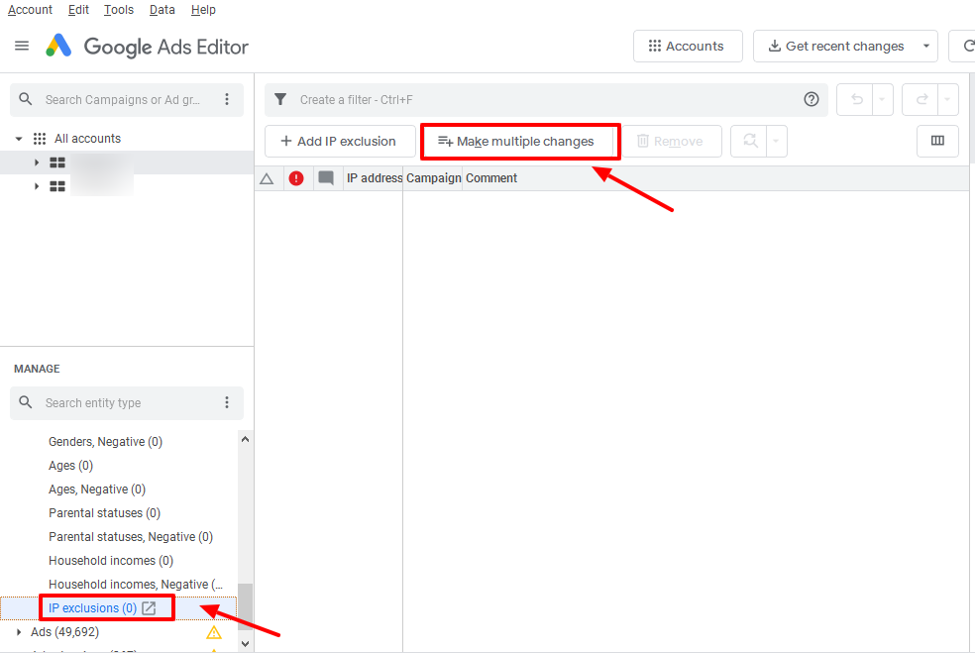
Task: Select Parental statuses (0) entity type
Action: (x=104, y=513)
